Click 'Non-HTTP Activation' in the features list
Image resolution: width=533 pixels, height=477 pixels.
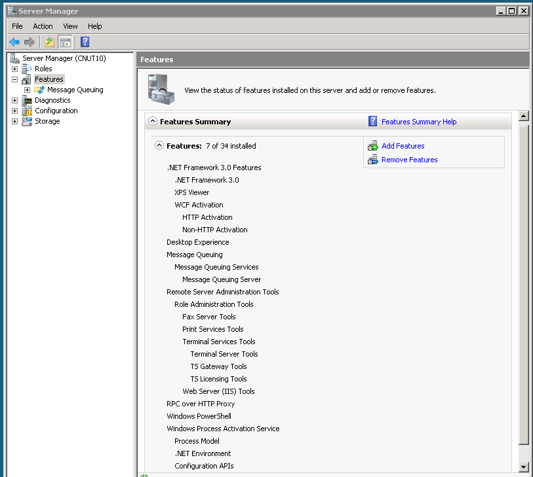[215, 230]
